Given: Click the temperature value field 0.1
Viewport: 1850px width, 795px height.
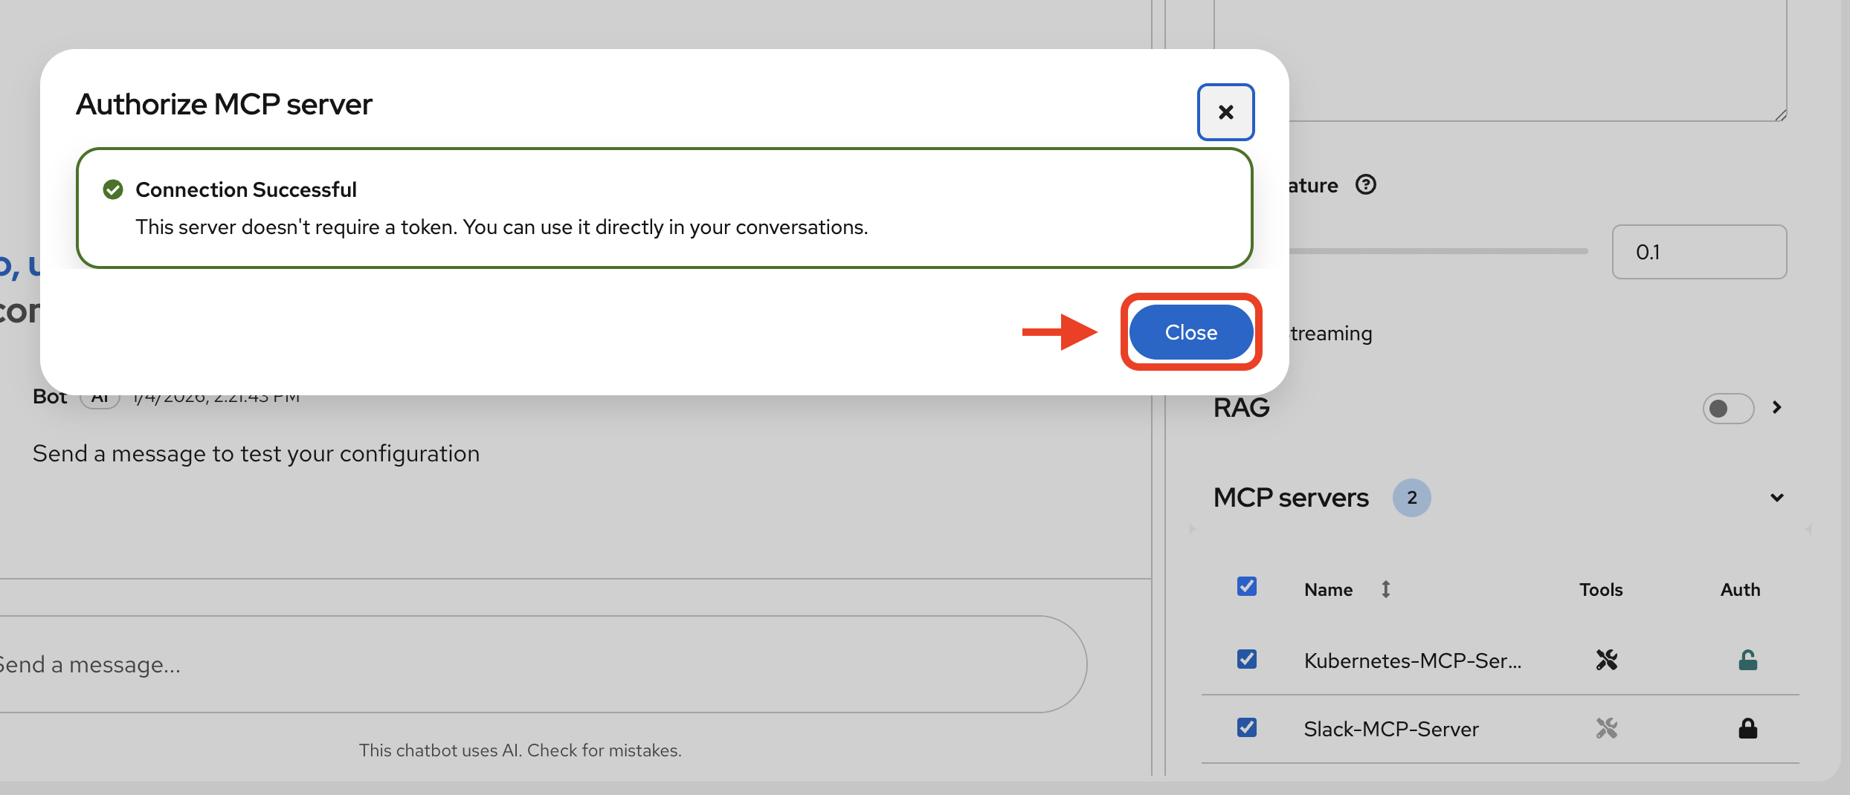Looking at the screenshot, I should [1699, 252].
